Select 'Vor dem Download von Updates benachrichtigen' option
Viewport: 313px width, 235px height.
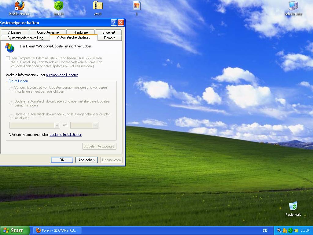(x=12, y=89)
